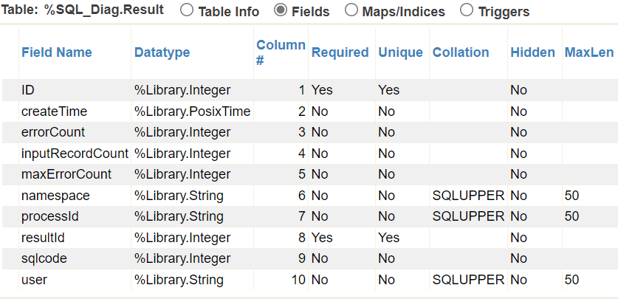The image size is (618, 299).
Task: Select the Fields radio button
Action: 281,11
